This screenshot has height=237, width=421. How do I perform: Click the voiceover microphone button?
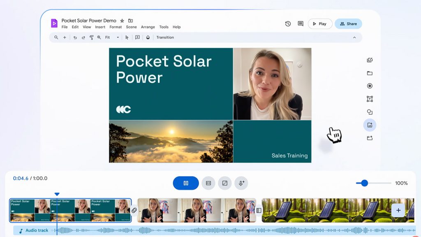pyautogui.click(x=241, y=183)
